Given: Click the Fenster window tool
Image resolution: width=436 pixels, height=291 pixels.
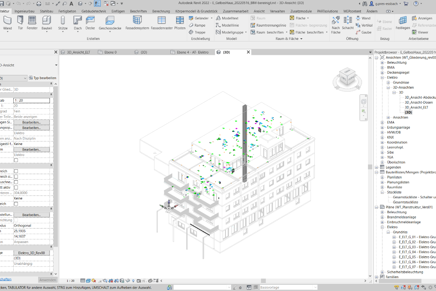Looking at the screenshot, I should click(32, 23).
